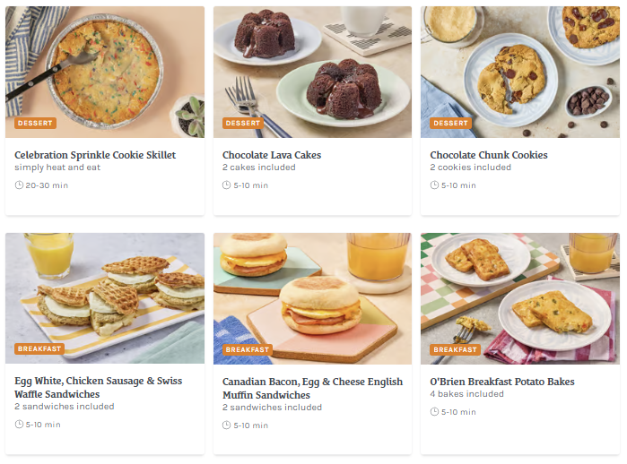
Task: Open the Celebration Sprinkle Cookie Skillet title
Action: point(95,155)
